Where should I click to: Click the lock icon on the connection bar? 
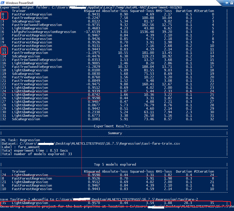click(232, 3)
